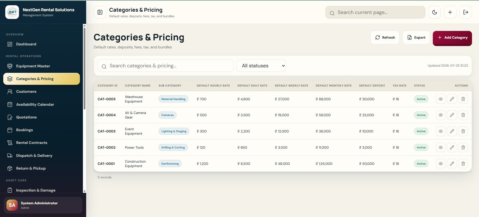View details of CAT-0004
Image resolution: width=479 pixels, height=217 pixels.
coord(441,115)
